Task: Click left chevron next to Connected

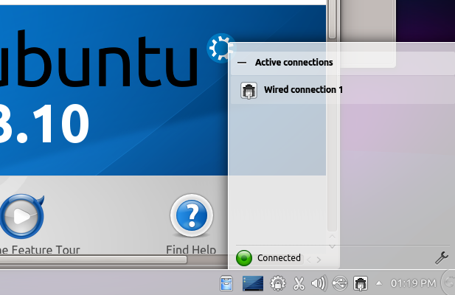Action: 309,260
